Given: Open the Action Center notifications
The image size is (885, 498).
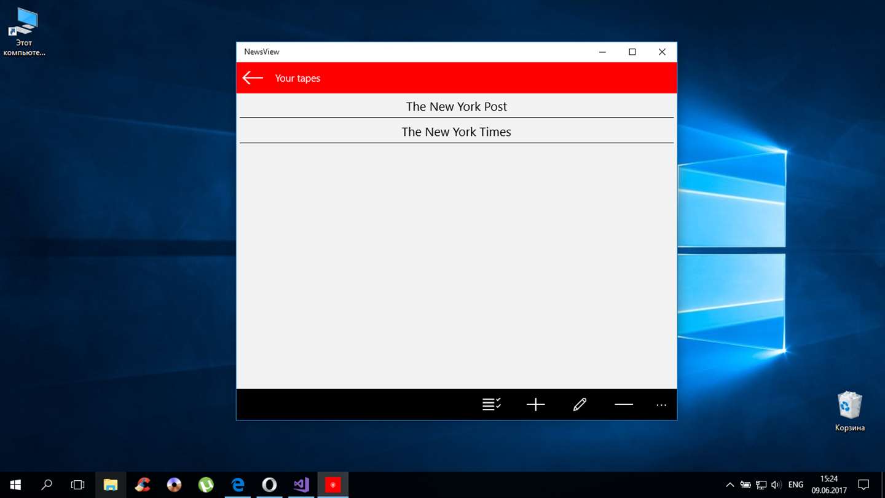Looking at the screenshot, I should click(863, 484).
